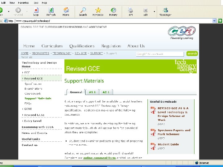
Task: Open the Coursework sidebar link
Action: coord(33,94)
